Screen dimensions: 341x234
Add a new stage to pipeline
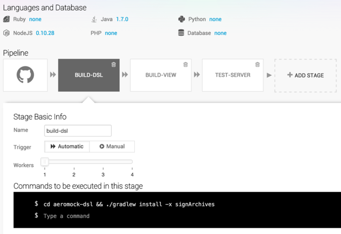(x=306, y=75)
